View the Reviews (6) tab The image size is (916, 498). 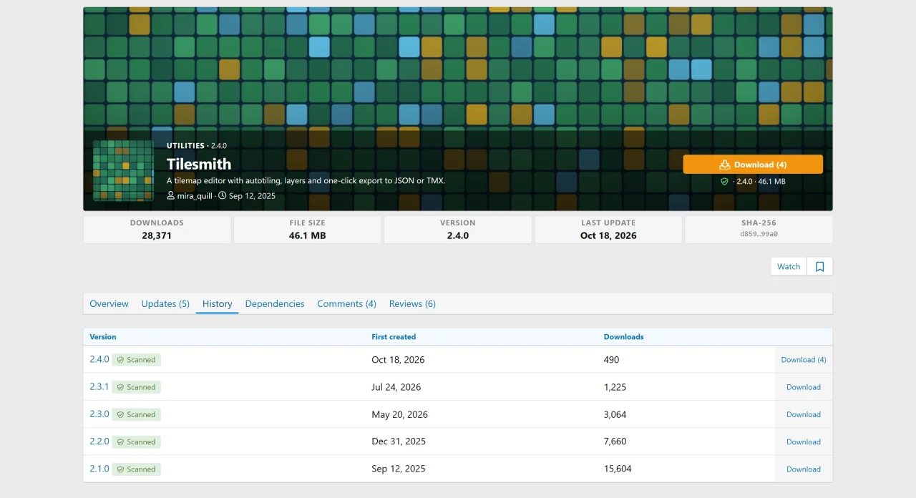pos(412,303)
